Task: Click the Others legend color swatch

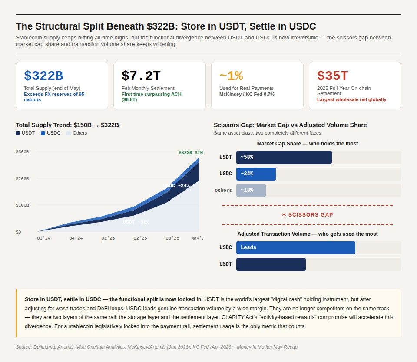Action: [69, 133]
